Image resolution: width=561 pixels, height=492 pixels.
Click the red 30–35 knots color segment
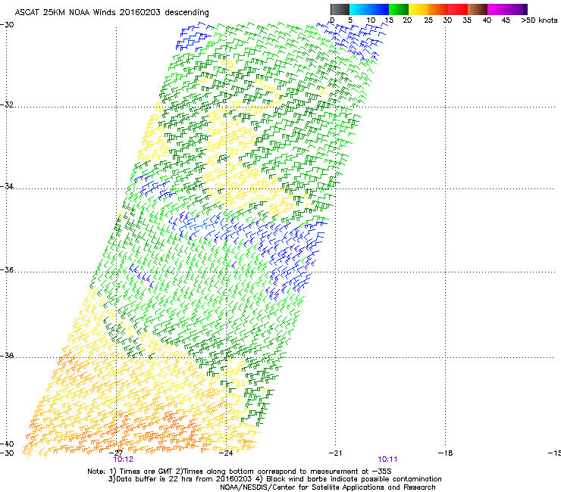click(458, 9)
